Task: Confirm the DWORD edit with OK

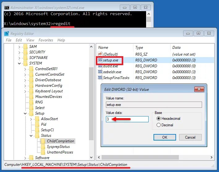Action: point(165,137)
